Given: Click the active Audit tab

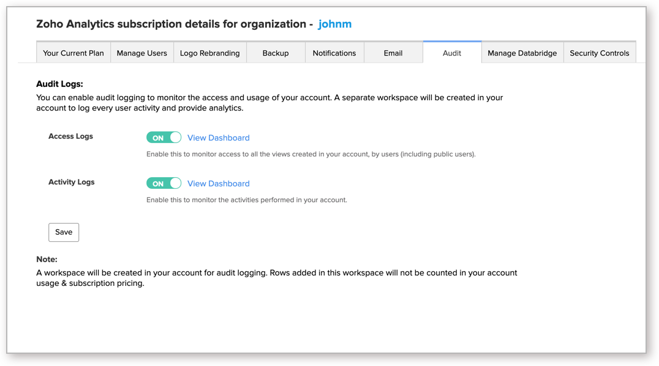Looking at the screenshot, I should click(x=452, y=53).
